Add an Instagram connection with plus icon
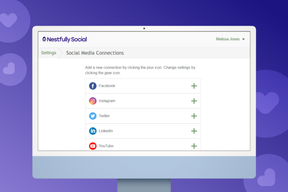 click(x=194, y=101)
